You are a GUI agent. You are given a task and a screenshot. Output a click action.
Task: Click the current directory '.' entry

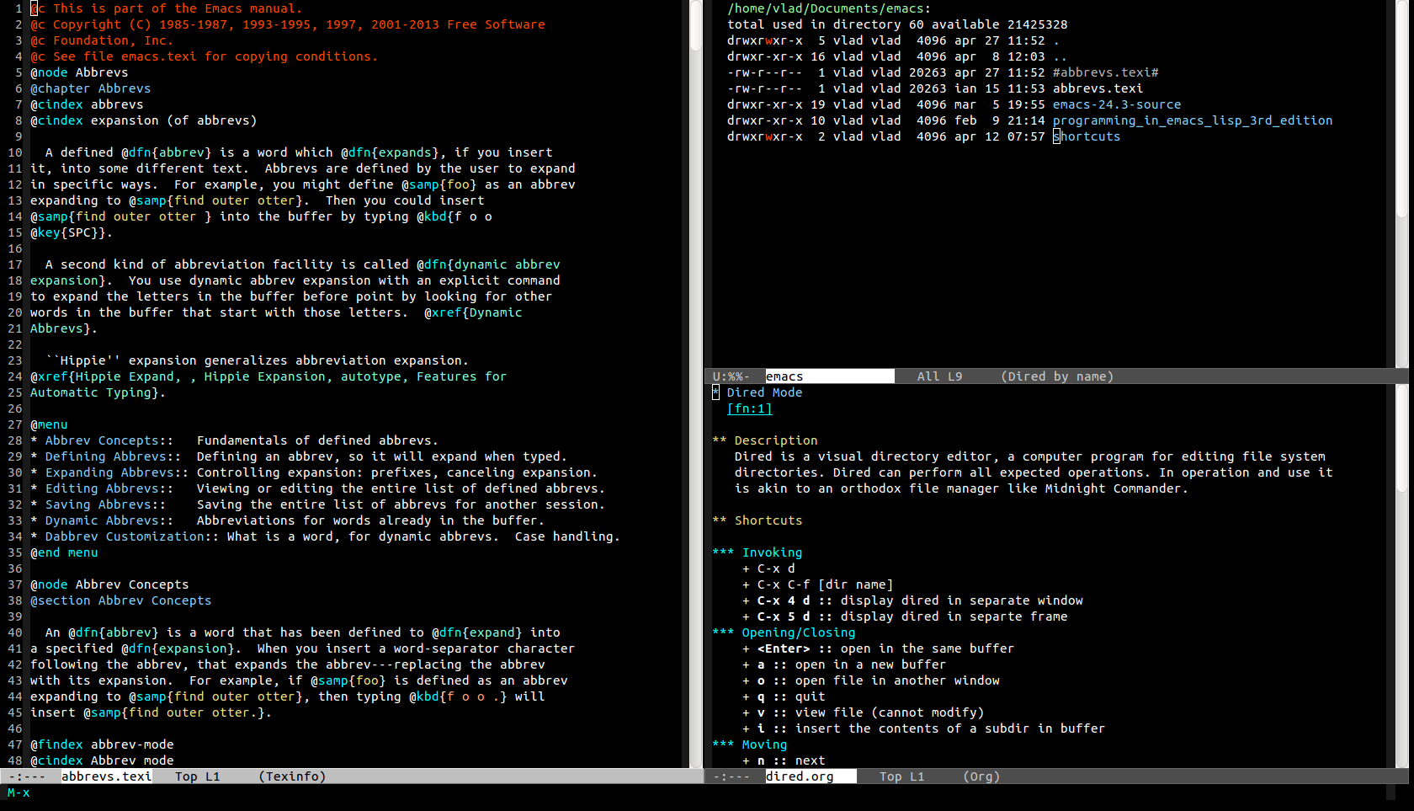point(1056,40)
